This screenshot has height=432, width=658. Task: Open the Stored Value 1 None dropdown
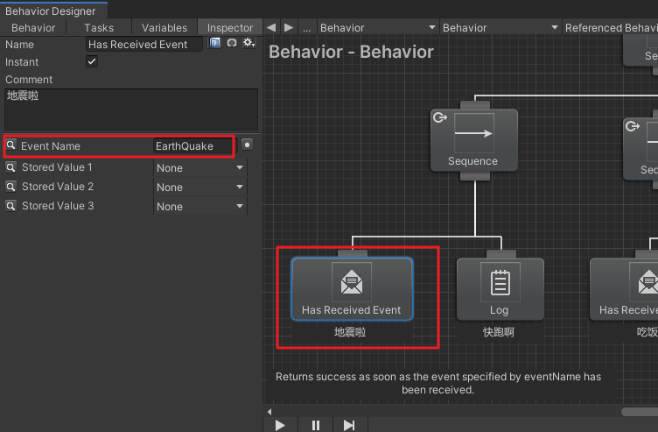(x=200, y=167)
